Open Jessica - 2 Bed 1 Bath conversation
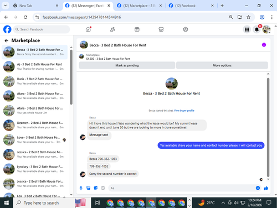The height and width of the screenshot is (208, 277). pyautogui.click(x=35, y=184)
